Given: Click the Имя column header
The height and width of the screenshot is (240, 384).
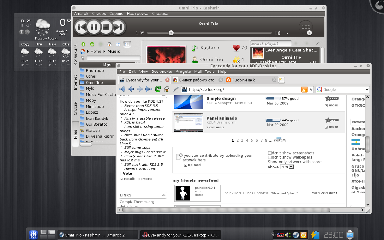Looking at the screenshot, I should [107, 65].
